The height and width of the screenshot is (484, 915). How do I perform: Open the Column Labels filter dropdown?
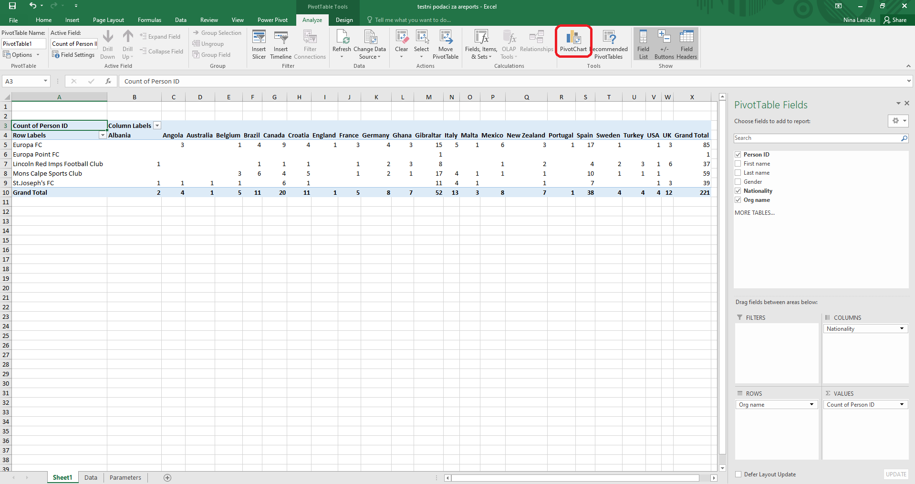tap(157, 126)
